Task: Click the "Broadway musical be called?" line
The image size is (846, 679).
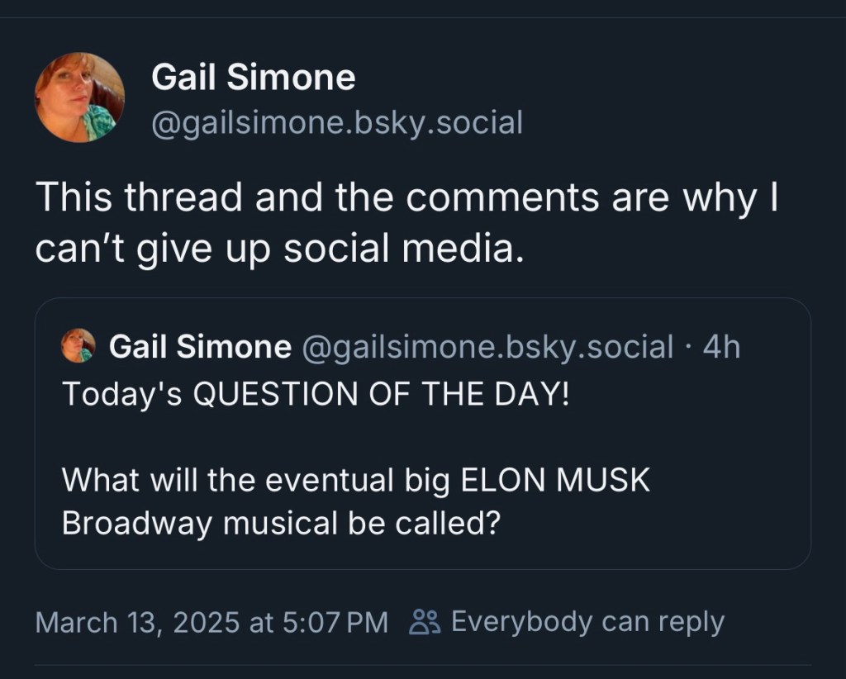Action: [282, 524]
